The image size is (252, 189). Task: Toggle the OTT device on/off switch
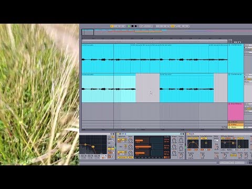tap(118, 134)
